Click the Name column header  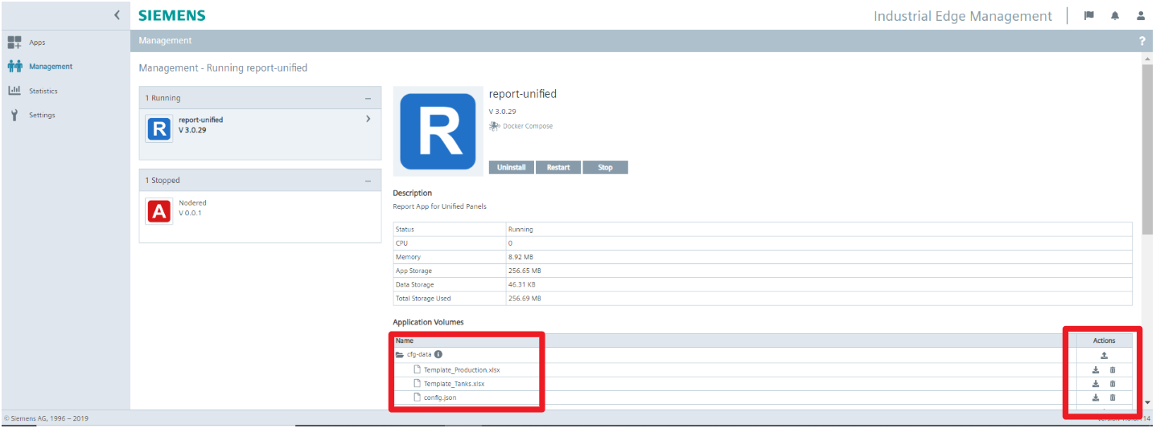coord(404,340)
